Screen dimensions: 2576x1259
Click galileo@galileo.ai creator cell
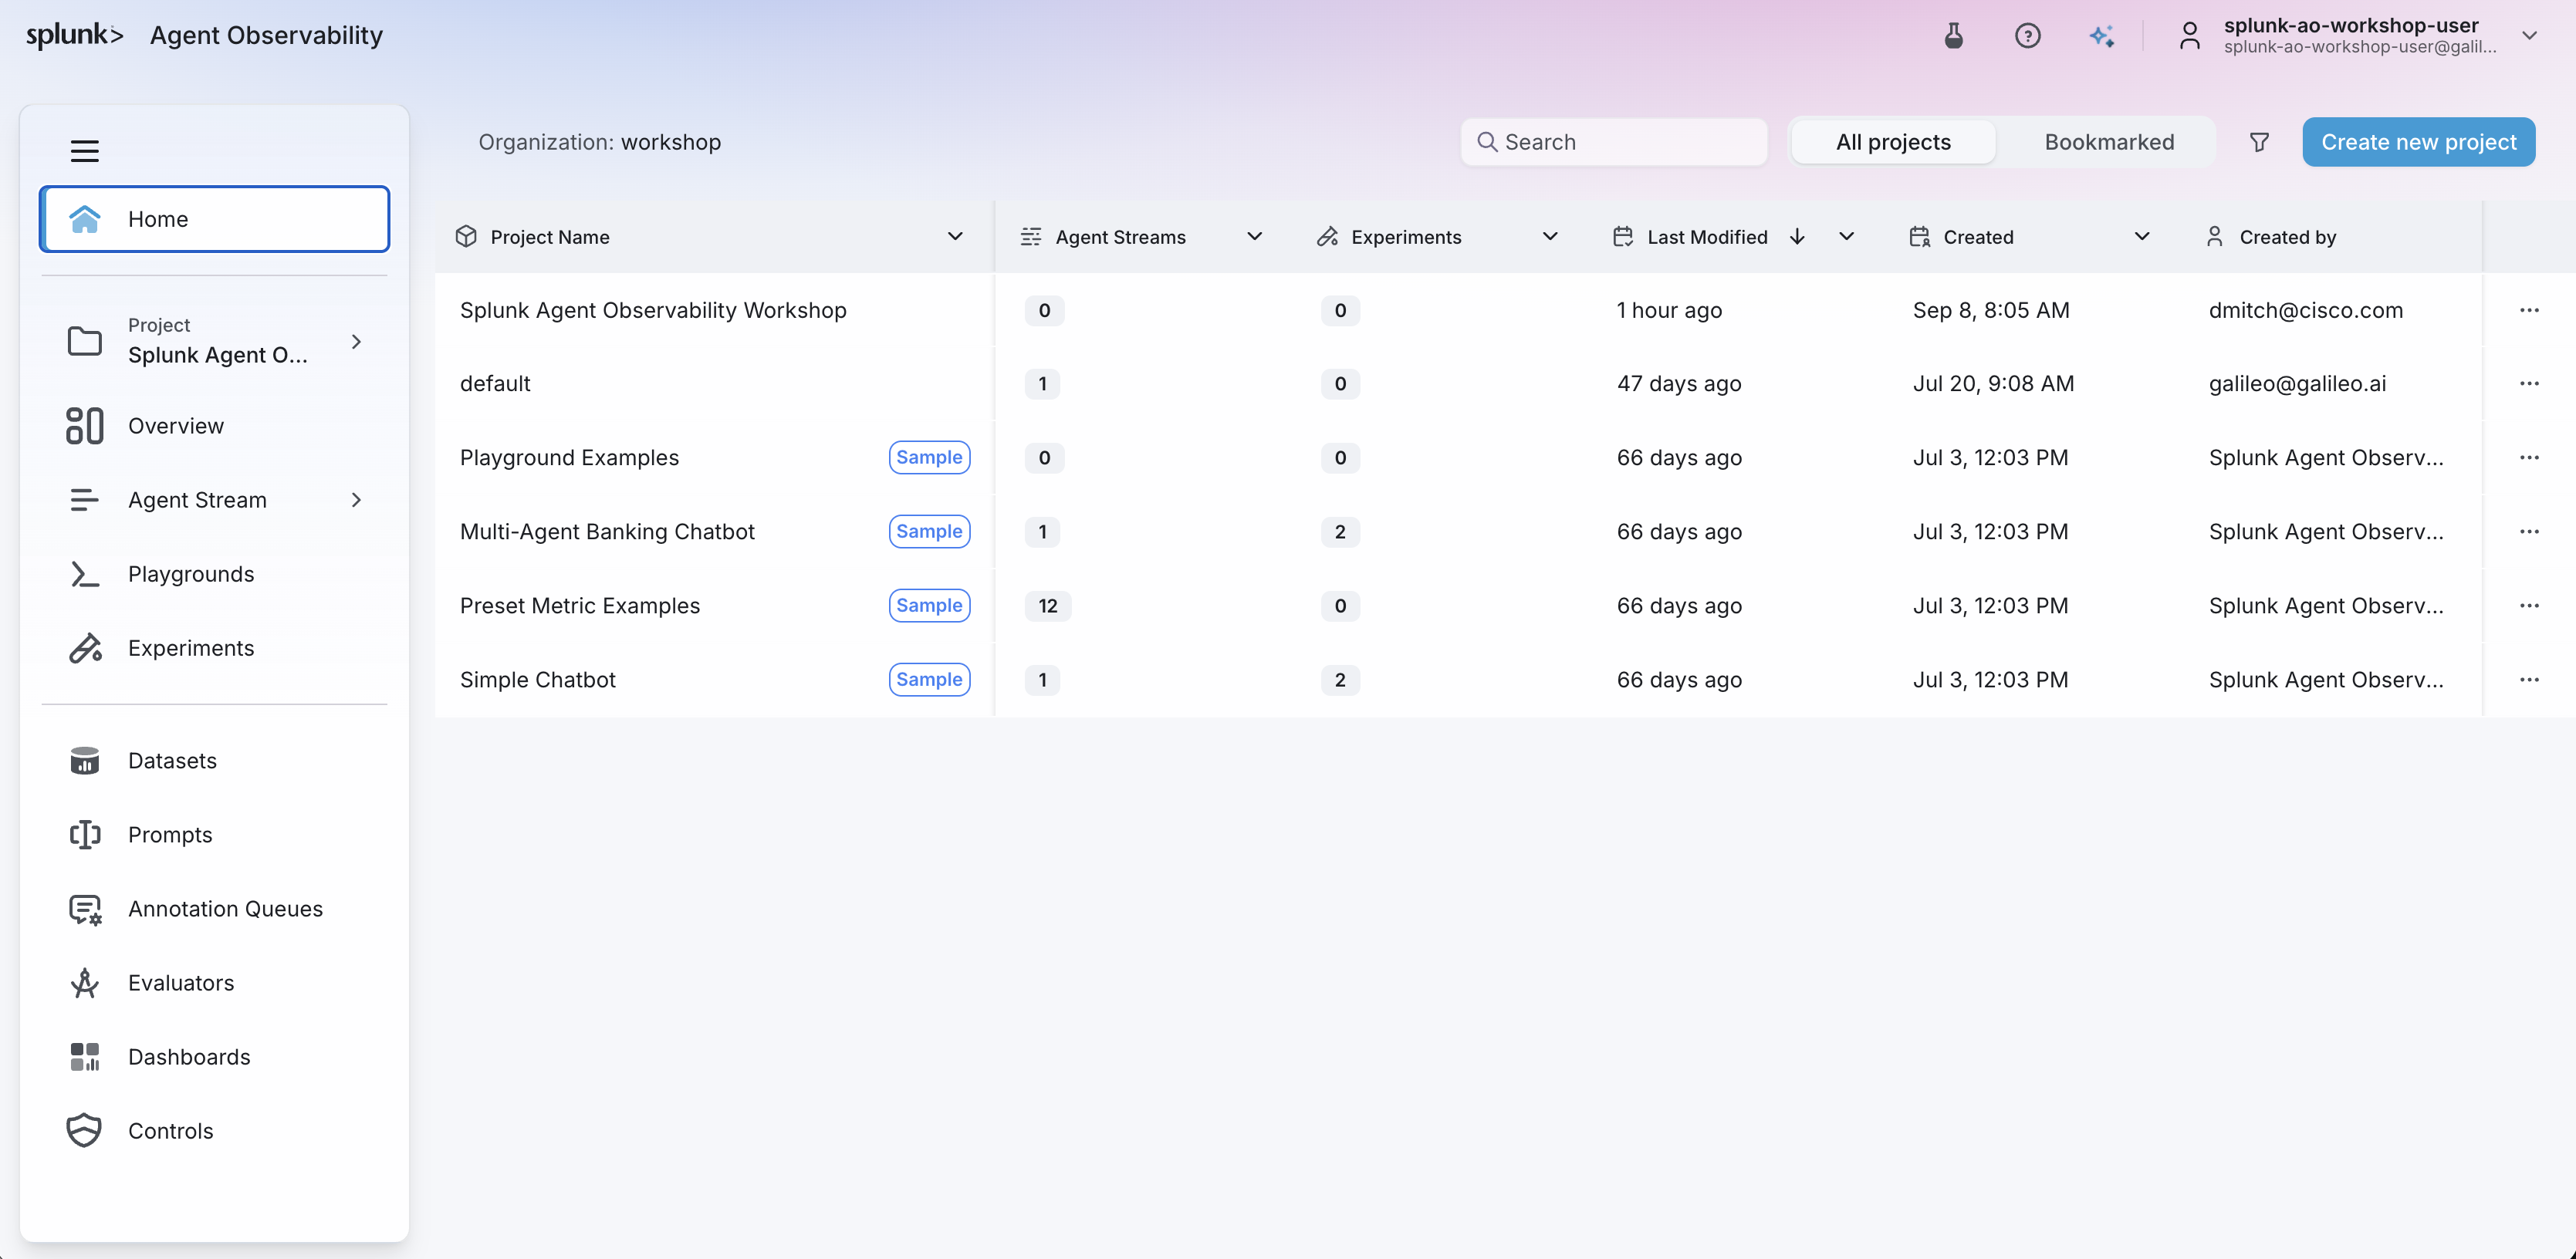[x=2297, y=384]
